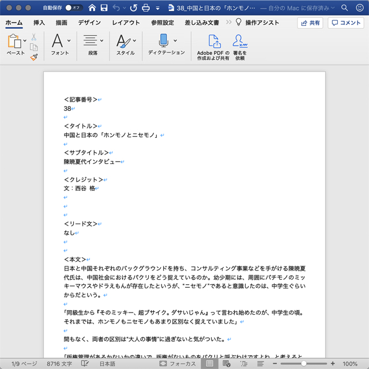Open the Paste options dropdown arrow
This screenshot has height=369, width=369.
tap(25, 41)
